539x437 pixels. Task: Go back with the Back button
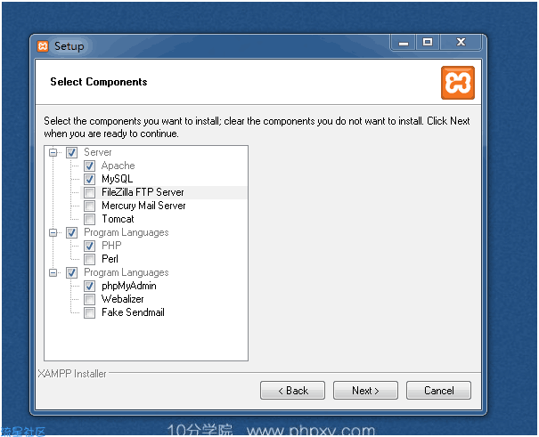tap(292, 391)
